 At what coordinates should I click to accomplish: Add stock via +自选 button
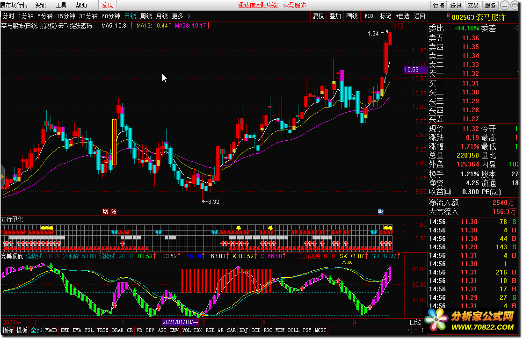point(403,16)
